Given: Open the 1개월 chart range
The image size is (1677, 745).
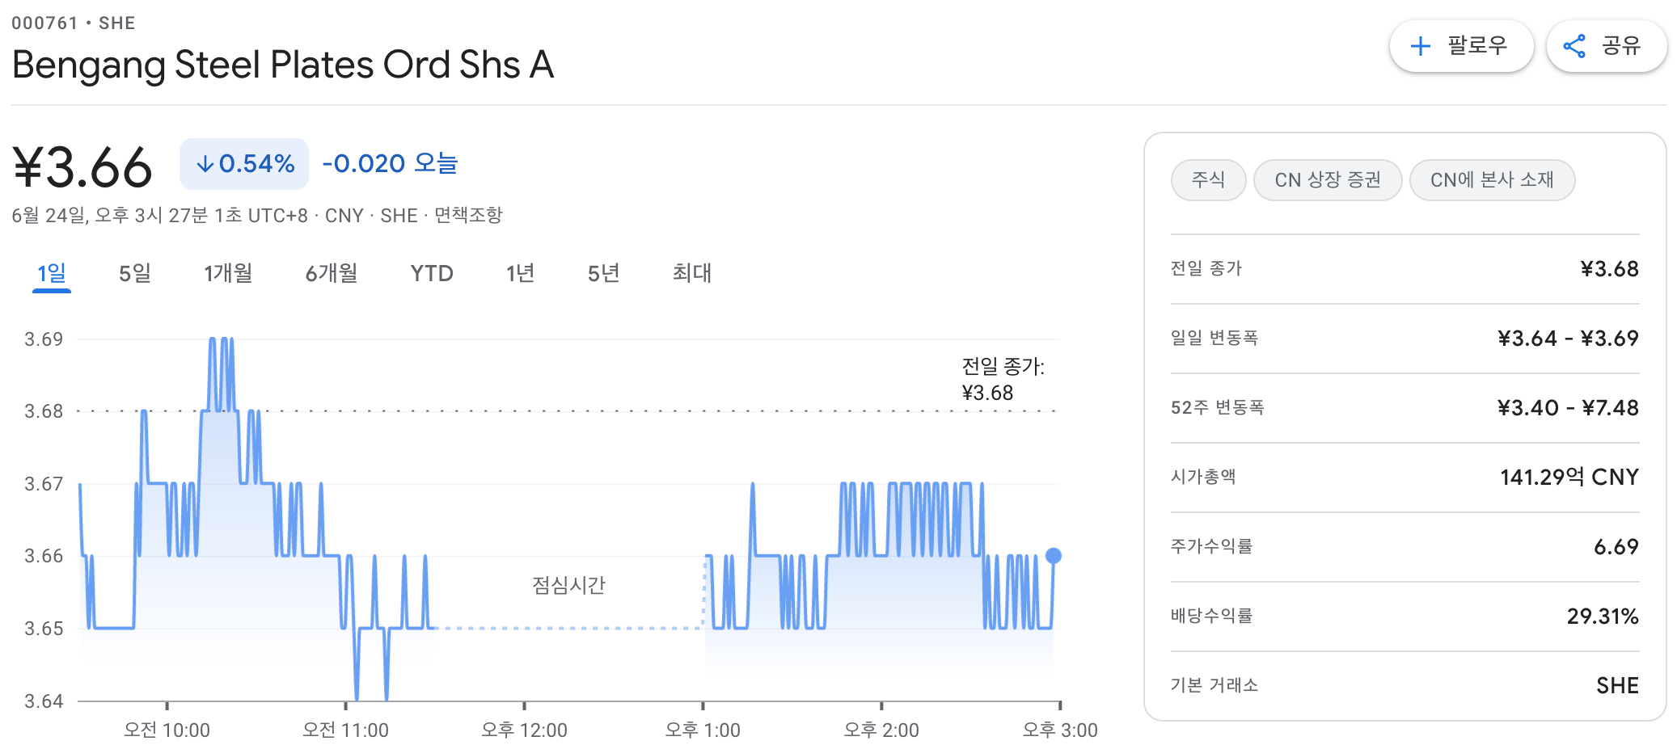Looking at the screenshot, I should coord(228,273).
